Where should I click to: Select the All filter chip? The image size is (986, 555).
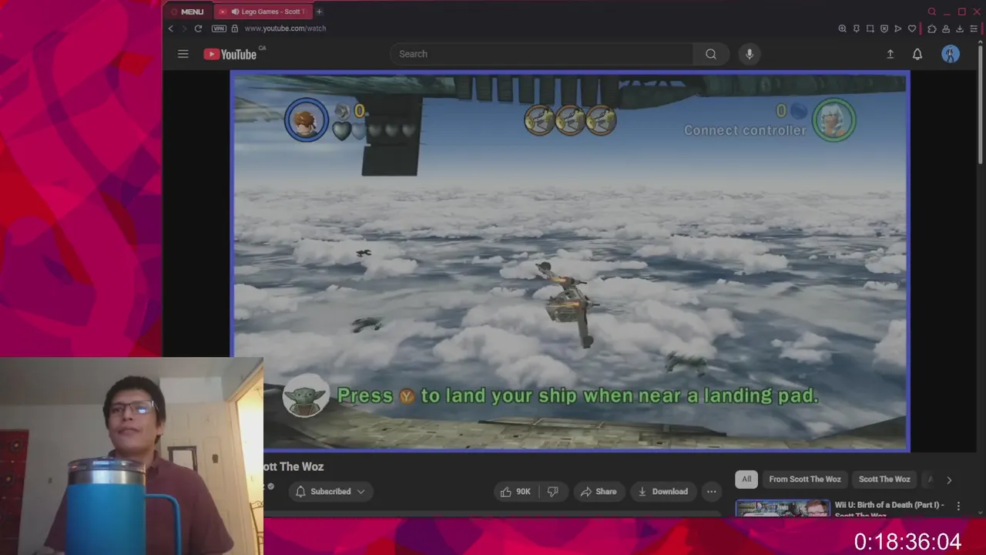[746, 479]
